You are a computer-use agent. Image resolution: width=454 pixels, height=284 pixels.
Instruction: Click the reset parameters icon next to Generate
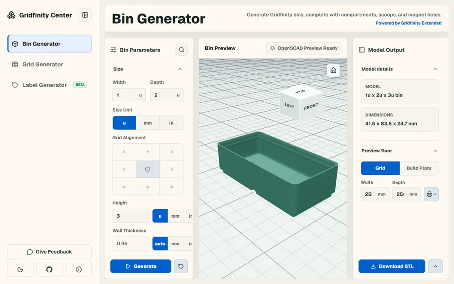181,266
